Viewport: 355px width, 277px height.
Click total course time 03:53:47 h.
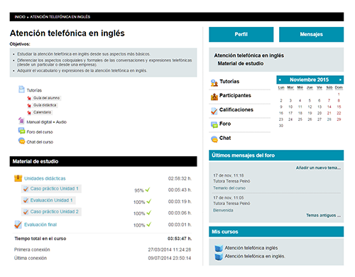pyautogui.click(x=180, y=239)
